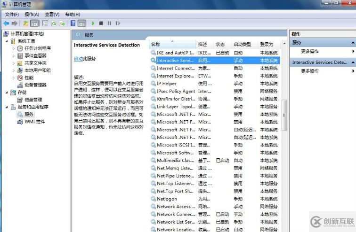Image resolution: width=356 pixels, height=232 pixels.
Task: Click the Forward arrow toolbar icon
Action: click(15, 23)
